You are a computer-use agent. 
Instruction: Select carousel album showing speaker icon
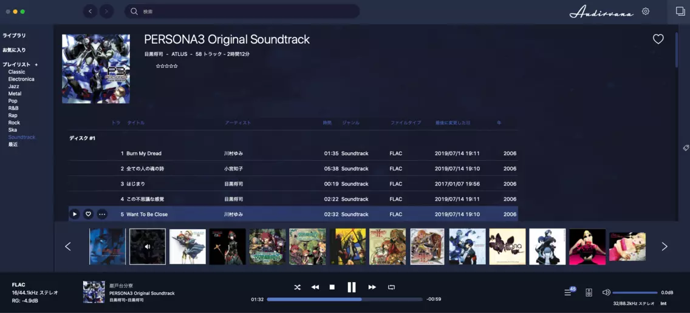[148, 247]
